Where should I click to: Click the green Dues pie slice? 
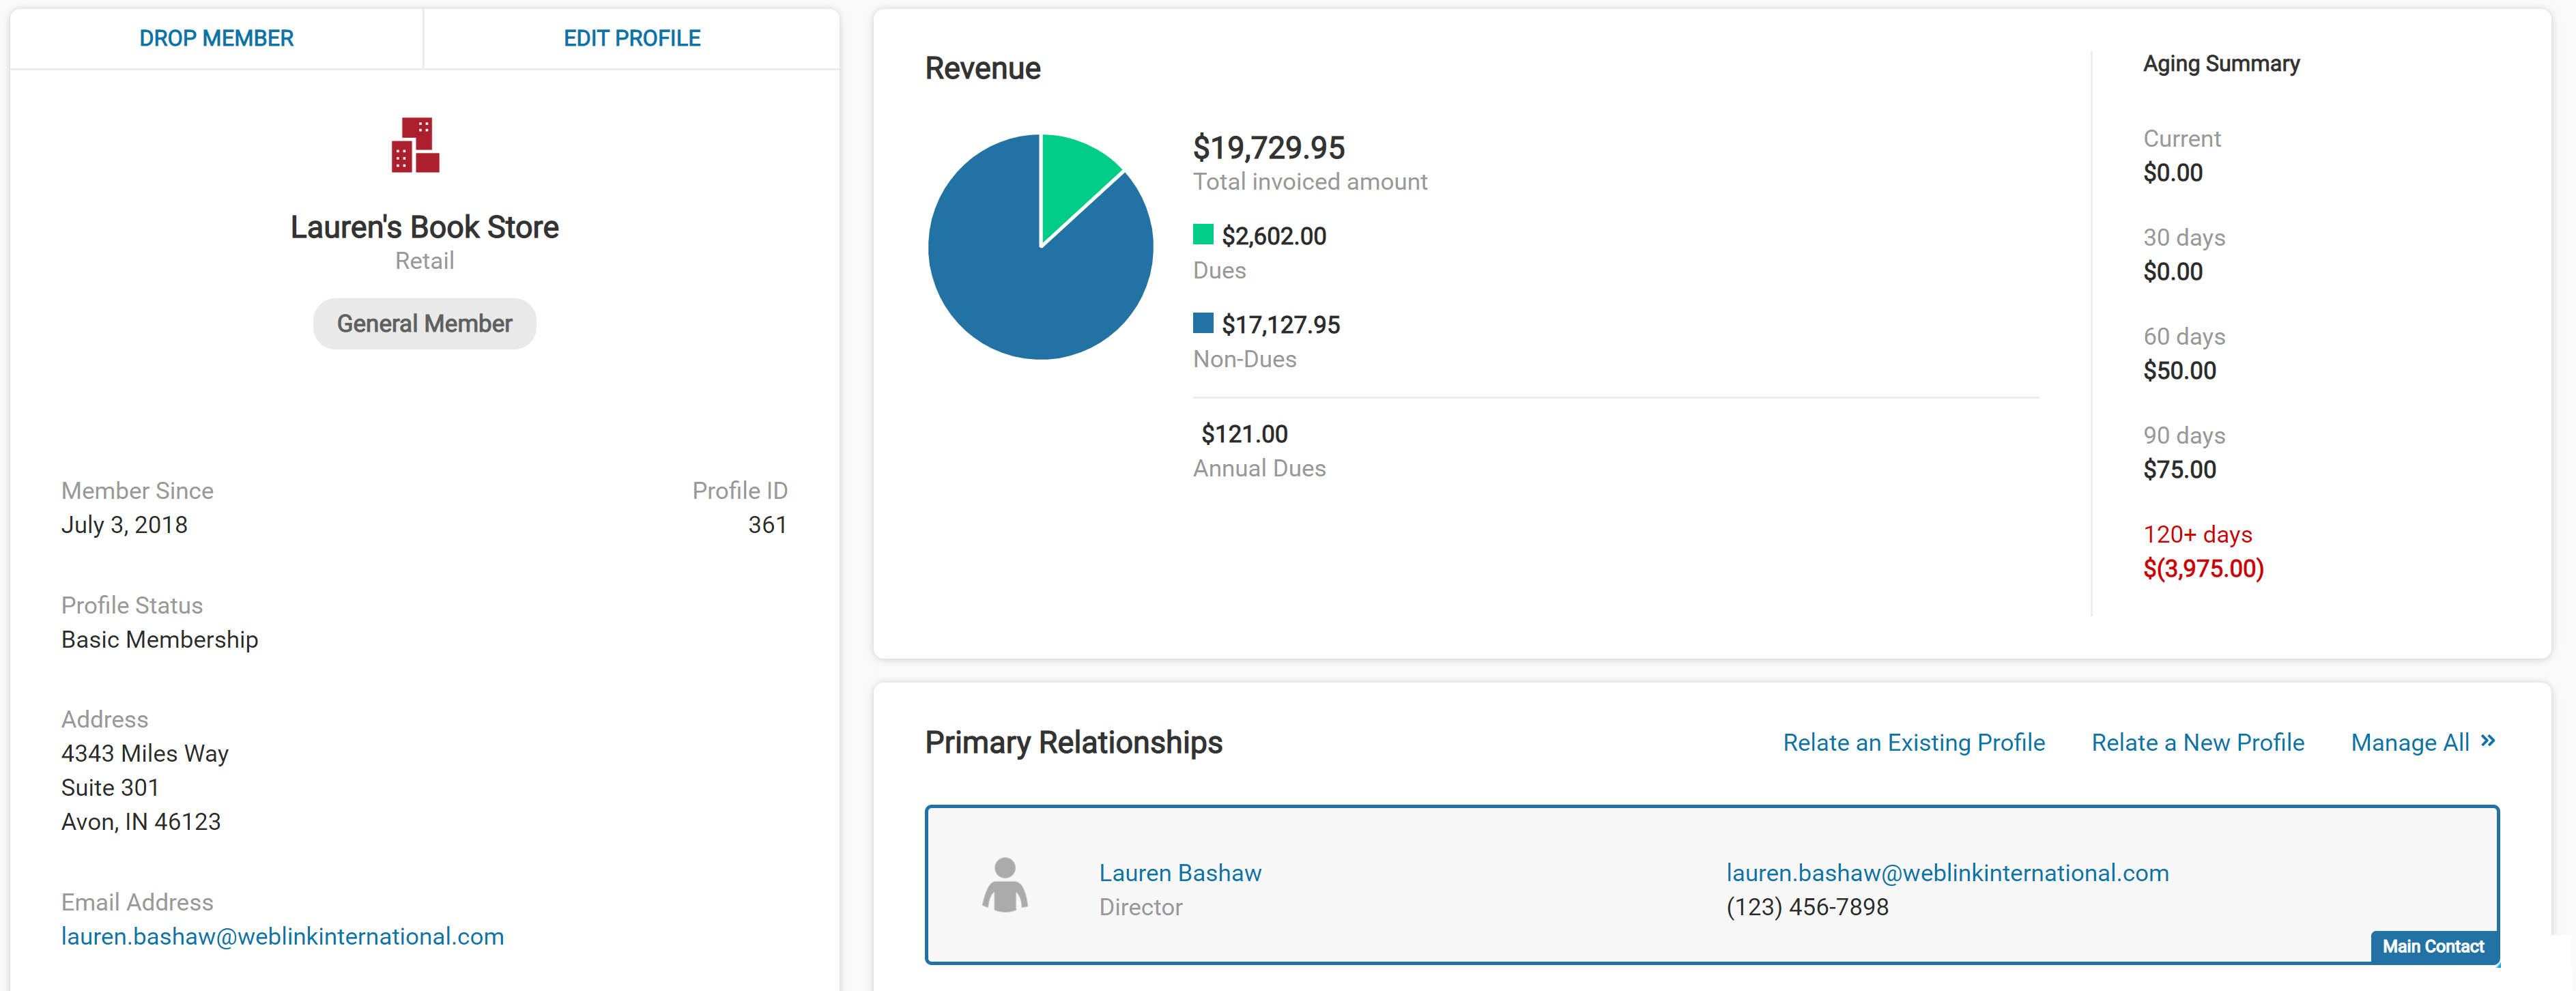coord(1075,180)
